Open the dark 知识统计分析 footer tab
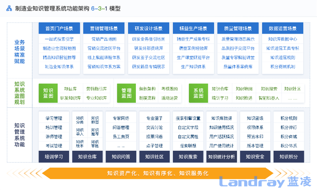This screenshot has width=317, height=190. point(221,156)
